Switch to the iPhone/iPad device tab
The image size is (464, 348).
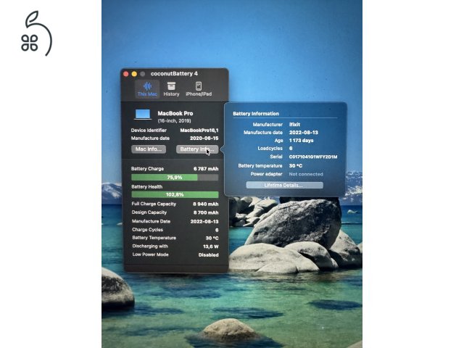(199, 89)
